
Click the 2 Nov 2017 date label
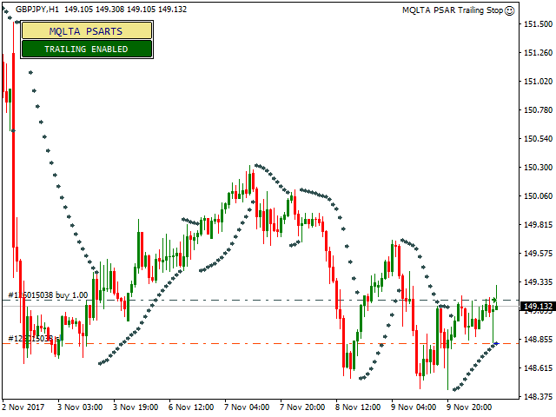click(x=23, y=407)
